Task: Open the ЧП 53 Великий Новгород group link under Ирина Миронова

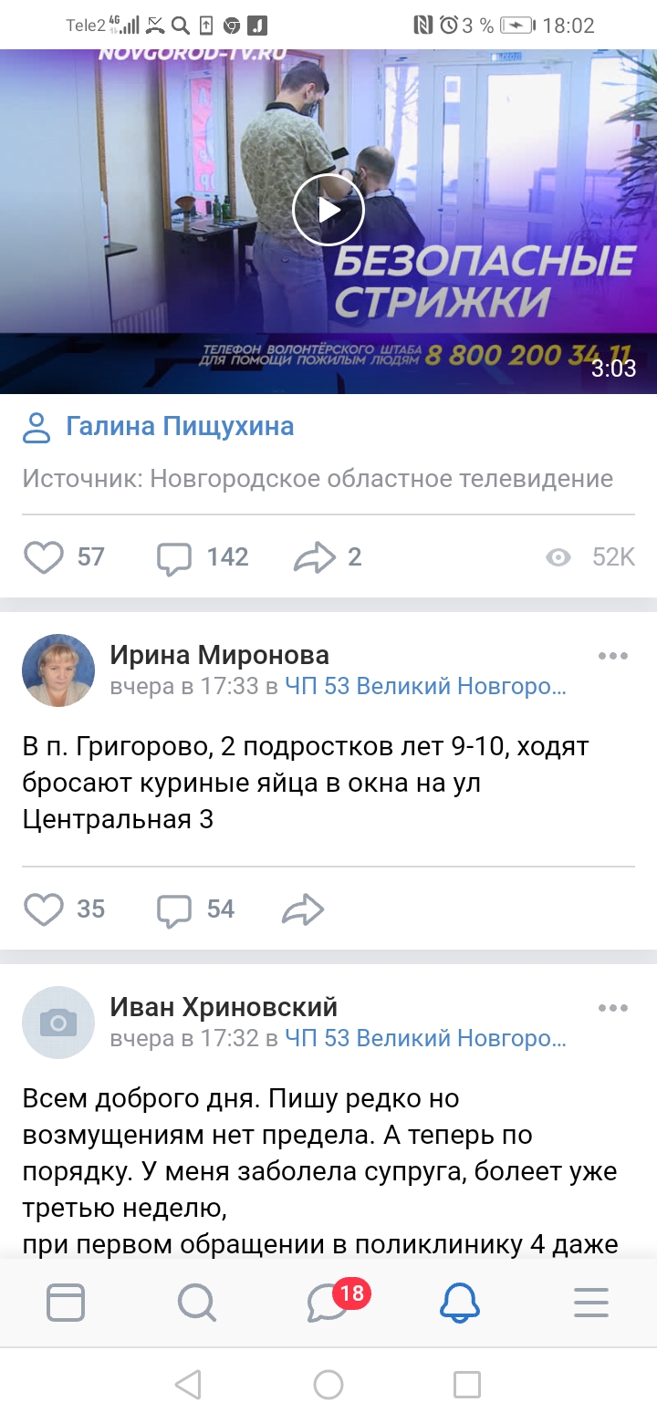Action: [x=425, y=686]
